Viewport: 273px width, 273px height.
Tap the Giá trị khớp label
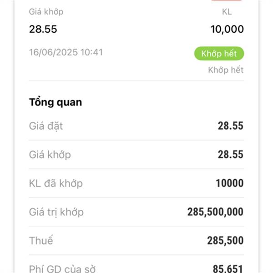point(56,212)
